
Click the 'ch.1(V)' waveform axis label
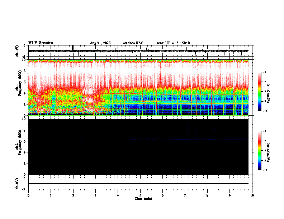[x=17, y=51]
